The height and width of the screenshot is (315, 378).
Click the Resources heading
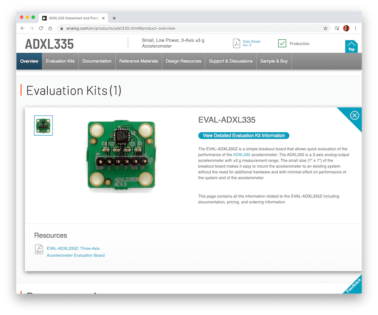click(x=51, y=235)
